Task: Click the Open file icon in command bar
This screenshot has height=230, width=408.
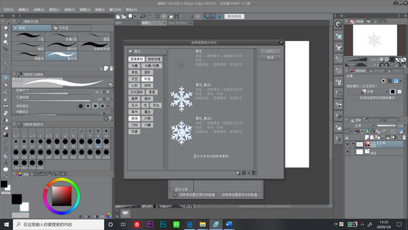Action: tap(124, 16)
